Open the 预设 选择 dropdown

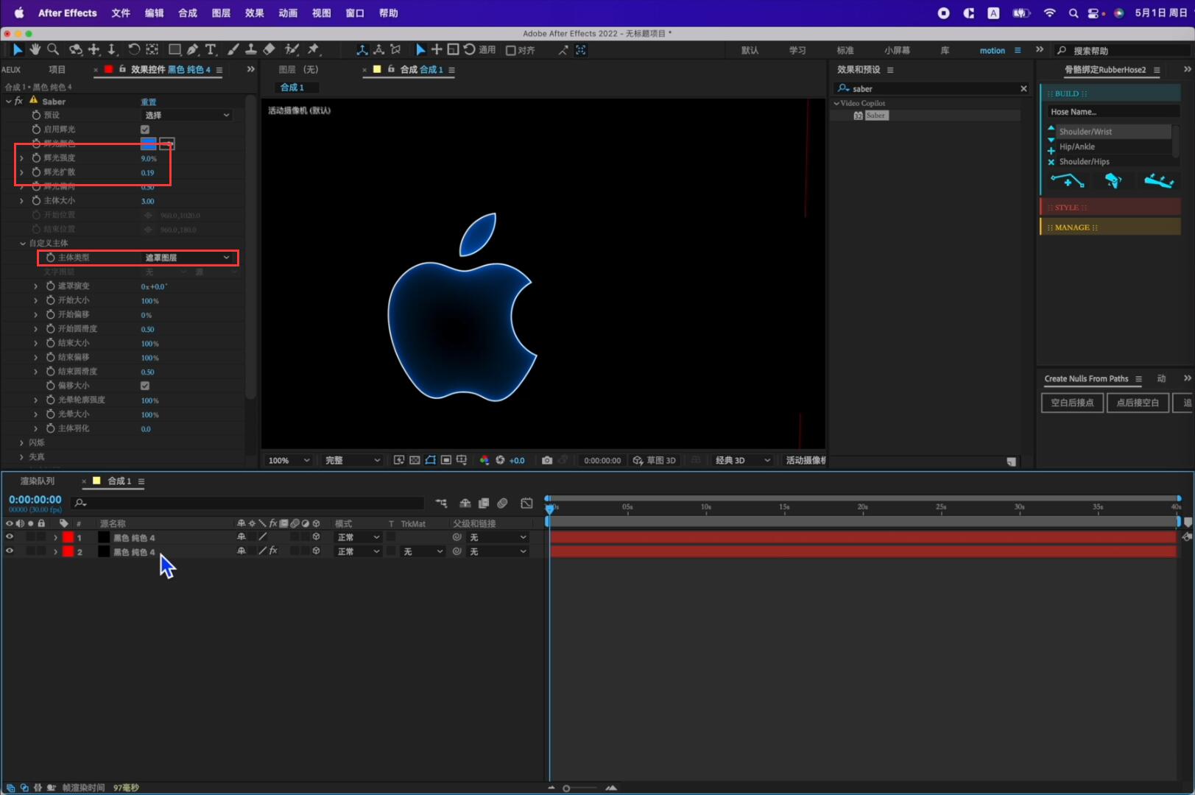click(187, 115)
